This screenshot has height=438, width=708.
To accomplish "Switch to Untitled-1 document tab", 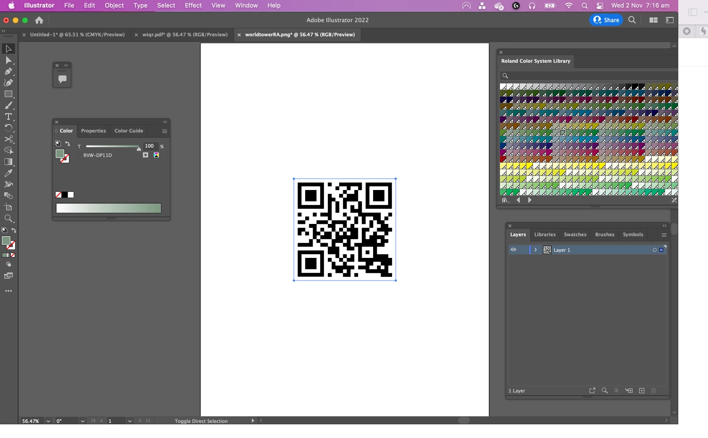I will [77, 34].
